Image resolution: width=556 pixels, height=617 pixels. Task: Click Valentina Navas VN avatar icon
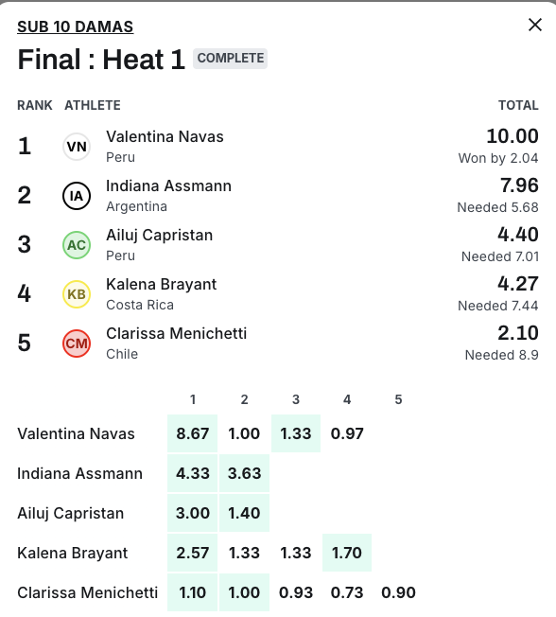pyautogui.click(x=77, y=147)
